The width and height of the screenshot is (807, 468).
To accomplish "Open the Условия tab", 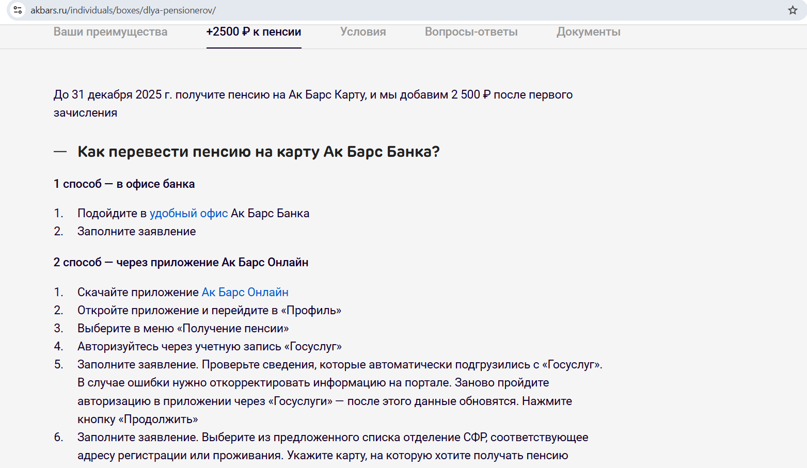I will (363, 32).
